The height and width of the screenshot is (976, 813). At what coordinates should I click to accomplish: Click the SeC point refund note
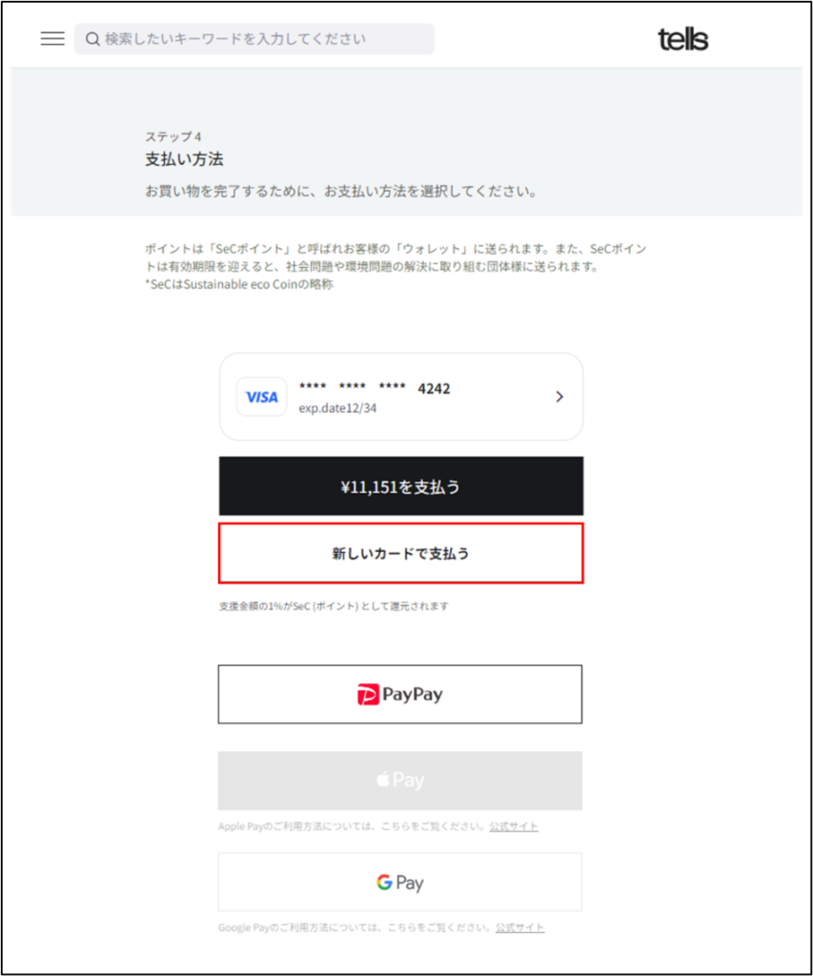[x=334, y=606]
